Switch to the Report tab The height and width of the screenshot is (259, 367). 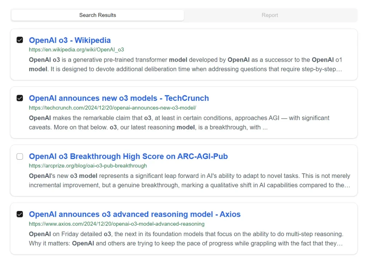click(270, 15)
